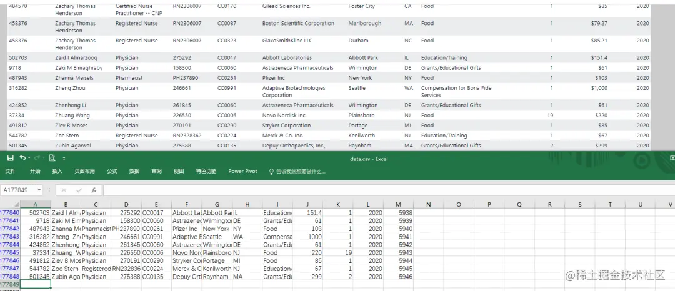Select column Q header
This screenshot has width=675, height=291.
(519, 205)
